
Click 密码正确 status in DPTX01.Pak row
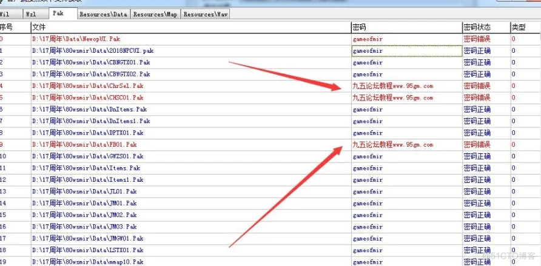pyautogui.click(x=477, y=133)
